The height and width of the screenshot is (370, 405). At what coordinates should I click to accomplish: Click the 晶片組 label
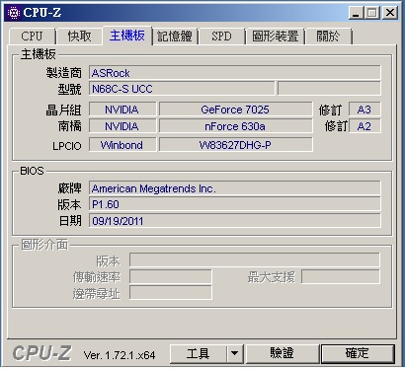pyautogui.click(x=63, y=110)
